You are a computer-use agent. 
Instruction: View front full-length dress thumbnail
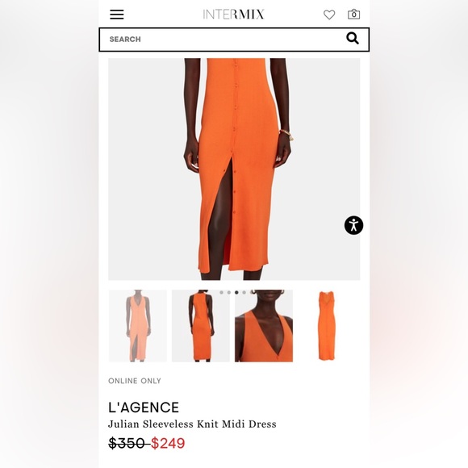coord(138,326)
